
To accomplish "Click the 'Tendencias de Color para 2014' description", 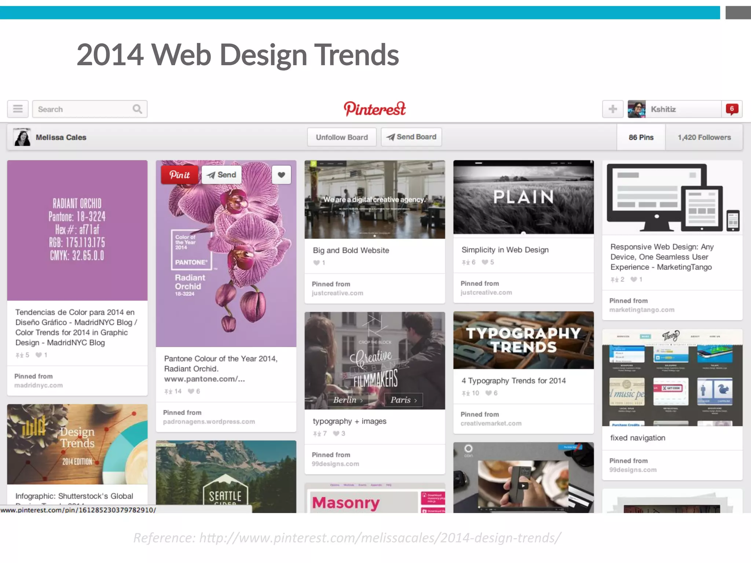I will (76, 327).
